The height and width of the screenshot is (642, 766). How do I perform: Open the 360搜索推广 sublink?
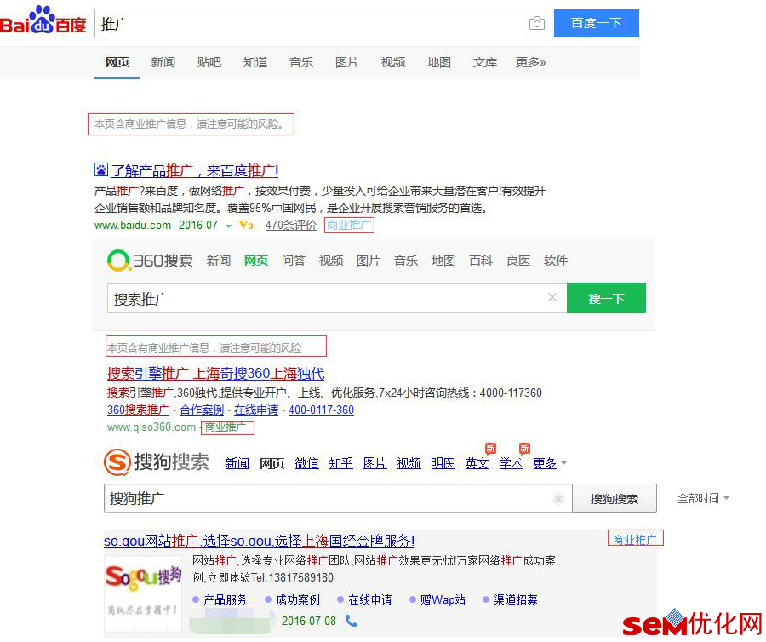point(138,410)
